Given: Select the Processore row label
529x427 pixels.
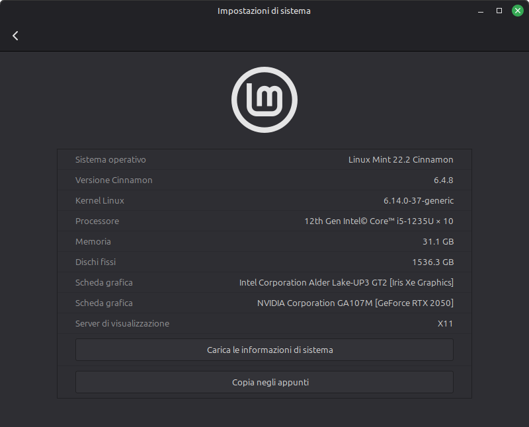Looking at the screenshot, I should tap(97, 221).
